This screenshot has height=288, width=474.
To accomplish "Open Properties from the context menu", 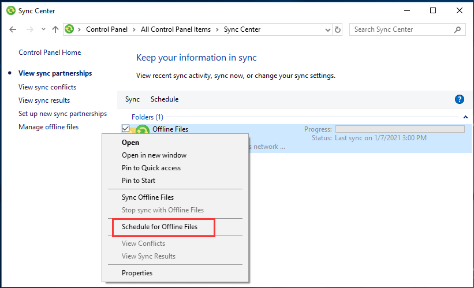I will click(137, 273).
